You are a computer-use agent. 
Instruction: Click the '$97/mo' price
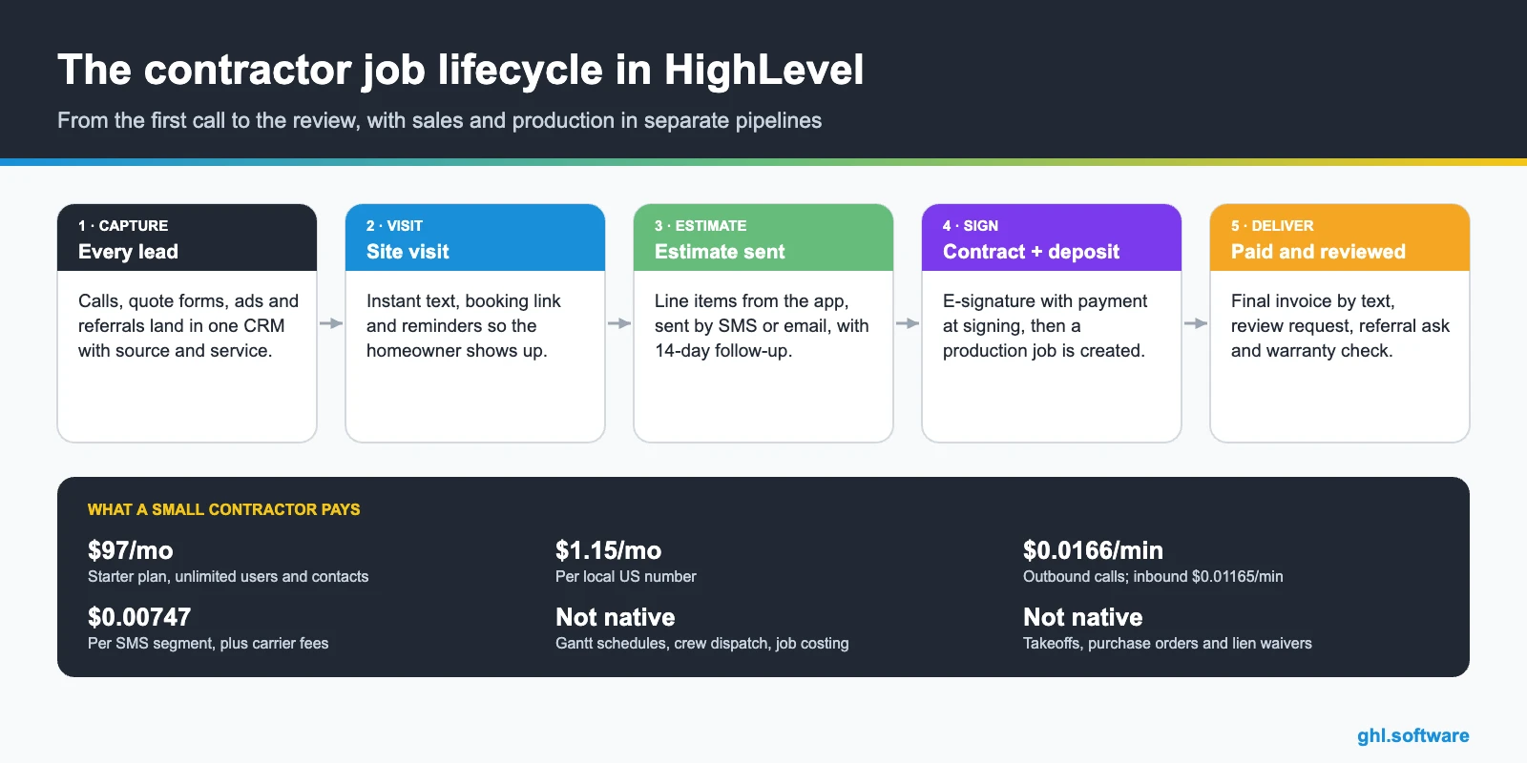131,550
